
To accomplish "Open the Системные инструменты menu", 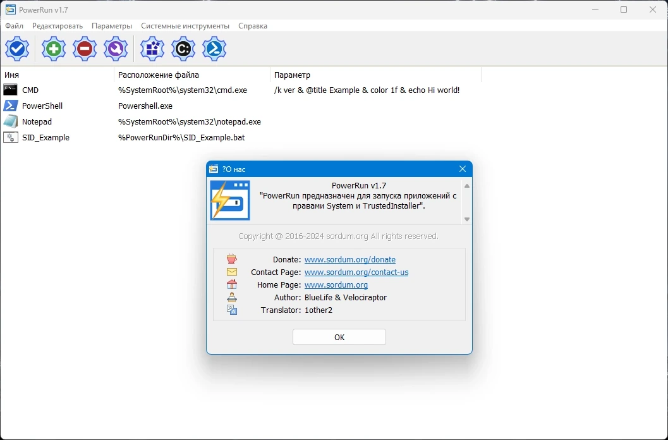I will coord(185,26).
